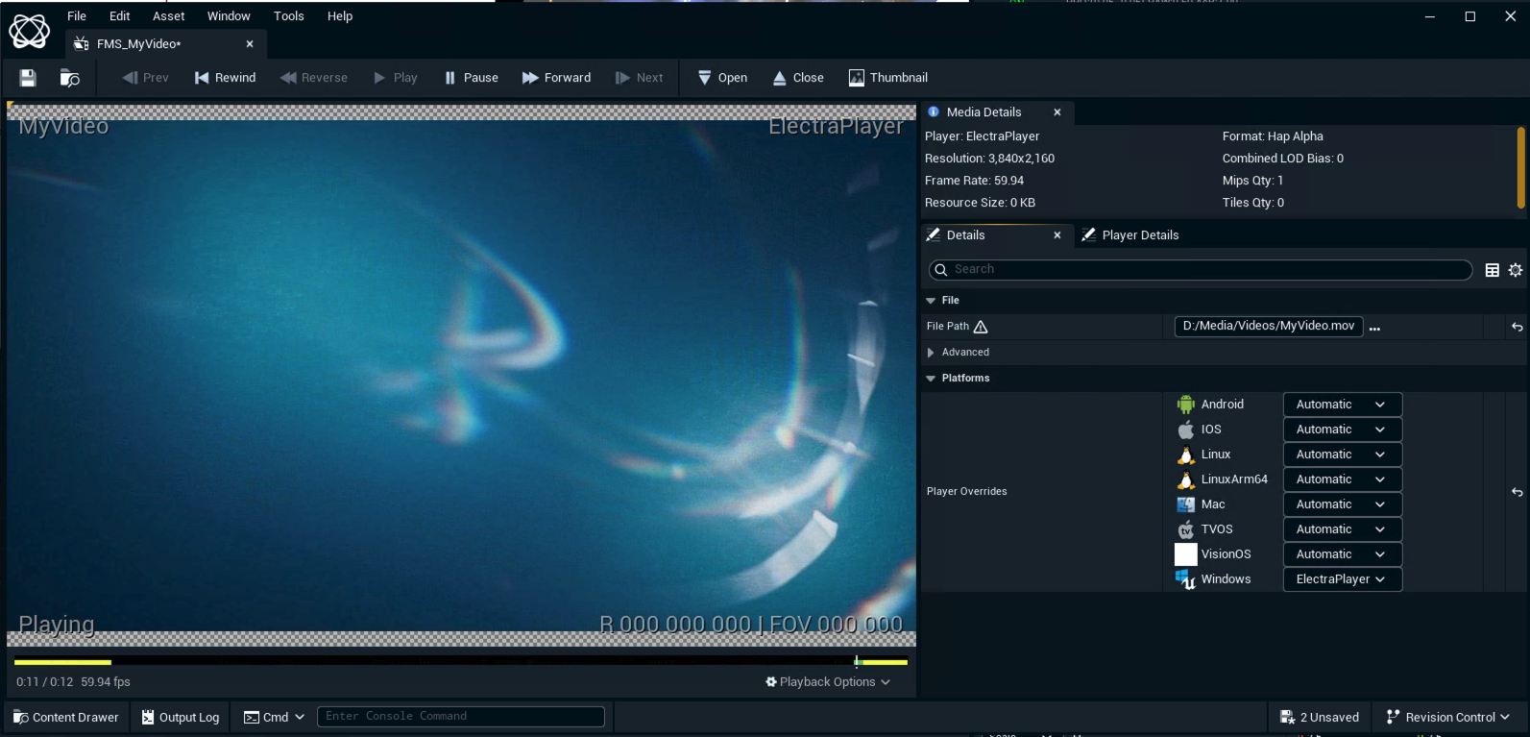
Task: Open Details panel settings gear
Action: point(1516,270)
